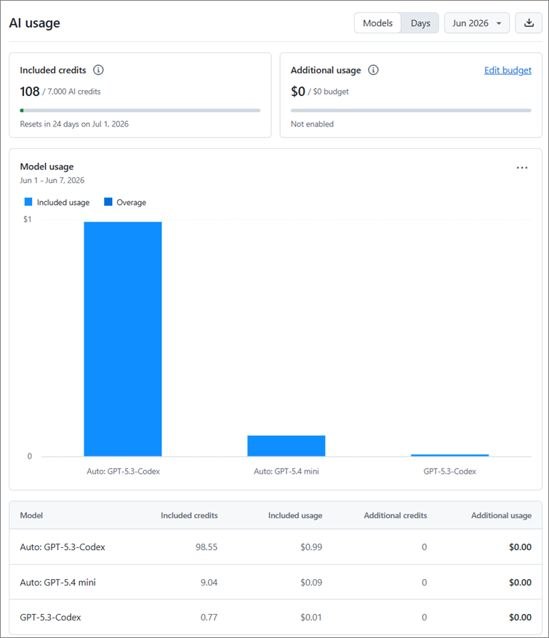Select the Auto: GPT-5.4 mini table row name
Screen dimensions: 549x638
58,582
